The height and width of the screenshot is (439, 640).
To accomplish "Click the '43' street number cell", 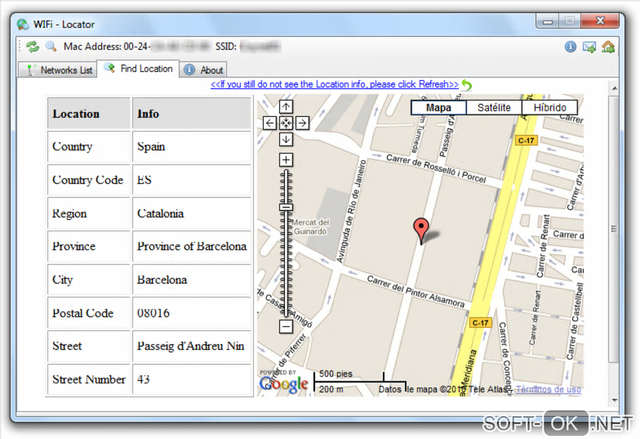I will coord(191,380).
